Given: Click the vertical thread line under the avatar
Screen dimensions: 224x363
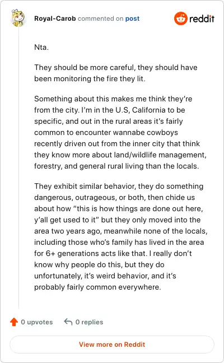Looking at the screenshot, I should click(18, 168).
